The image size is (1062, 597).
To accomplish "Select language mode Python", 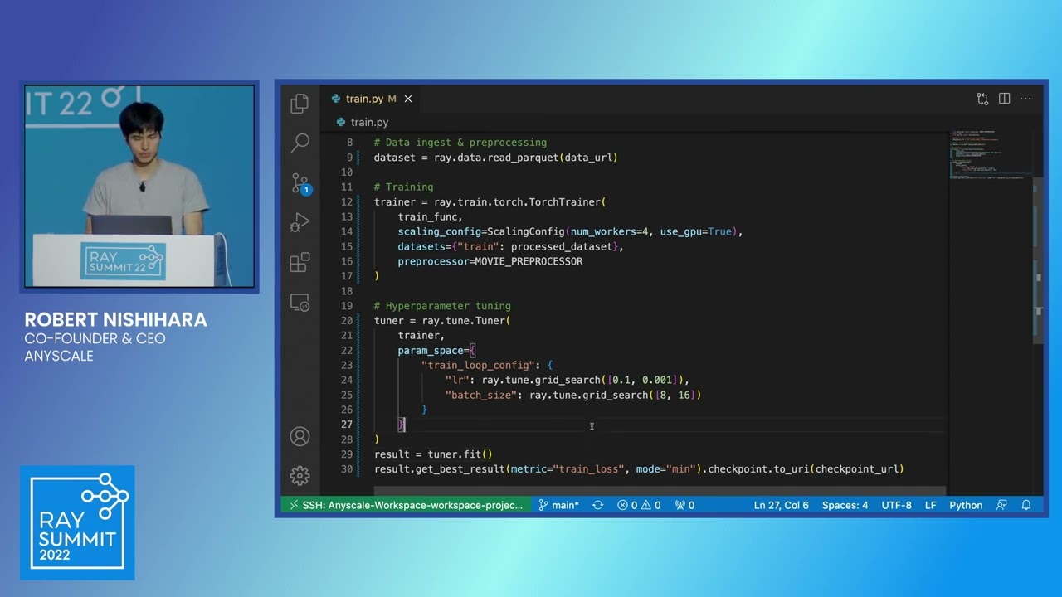I will [966, 505].
